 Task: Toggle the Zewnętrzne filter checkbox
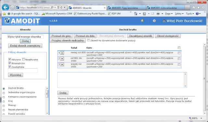(9, 67)
